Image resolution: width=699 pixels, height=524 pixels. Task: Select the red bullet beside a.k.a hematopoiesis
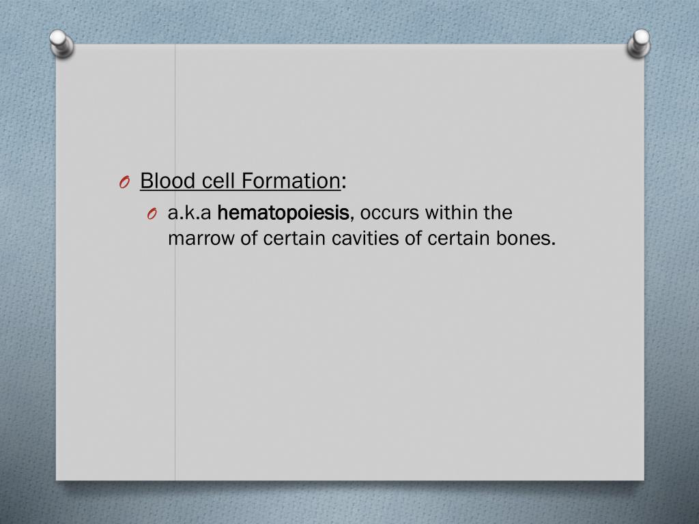click(152, 214)
